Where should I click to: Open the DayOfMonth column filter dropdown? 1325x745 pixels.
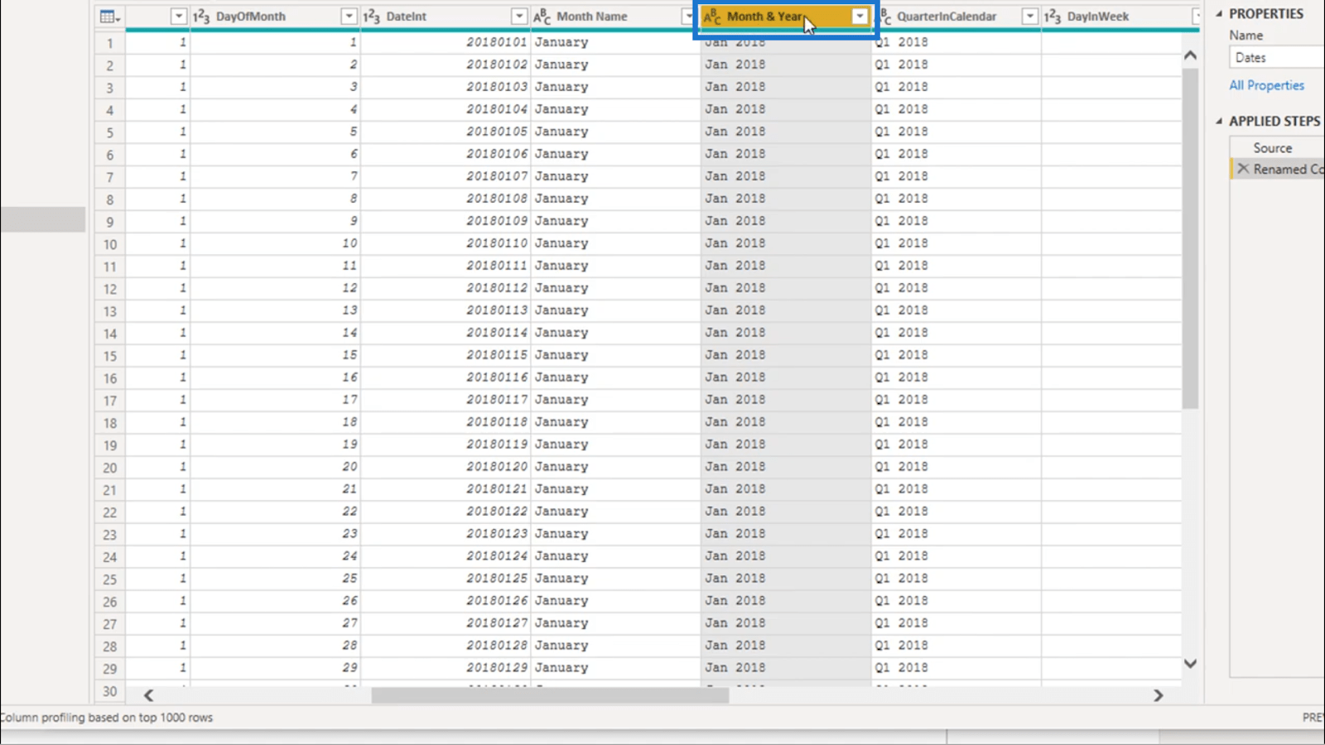[349, 17]
